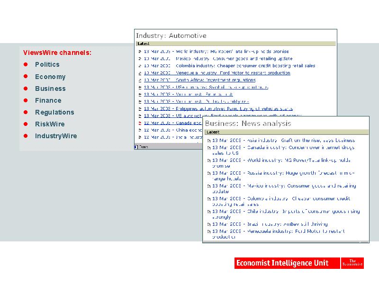Viewport: 379px width, 284px height.
Task: Open US automotive Ford link in Automotive list
Action: [x=223, y=115]
